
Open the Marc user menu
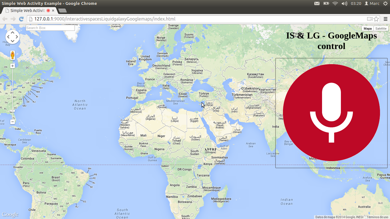372,3
